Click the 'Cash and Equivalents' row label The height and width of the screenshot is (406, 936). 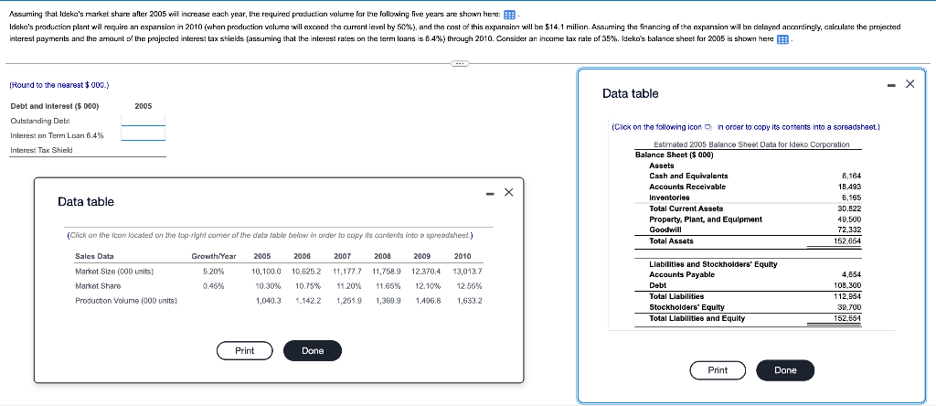[688, 176]
